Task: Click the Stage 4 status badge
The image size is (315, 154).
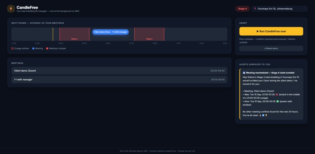Action: click(242, 9)
